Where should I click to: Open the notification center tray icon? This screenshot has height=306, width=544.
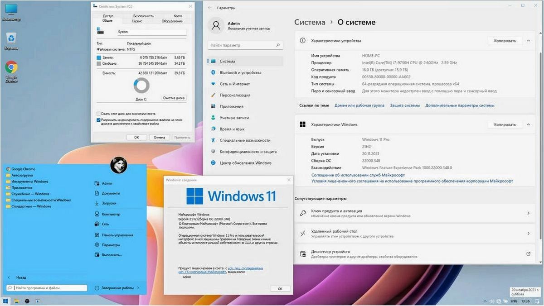(538, 301)
